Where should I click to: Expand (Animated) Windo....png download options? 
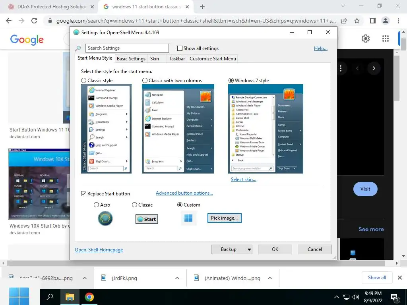point(270,278)
